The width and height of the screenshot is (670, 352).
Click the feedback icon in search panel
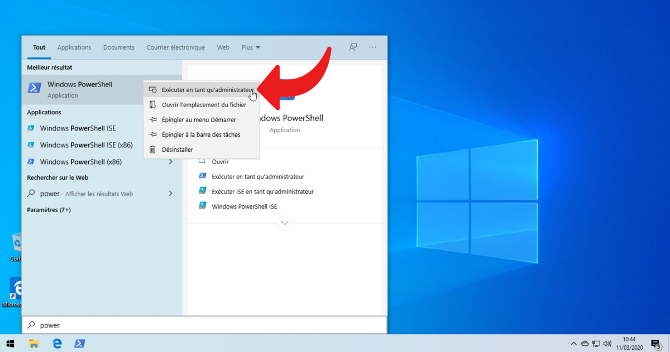pos(353,47)
